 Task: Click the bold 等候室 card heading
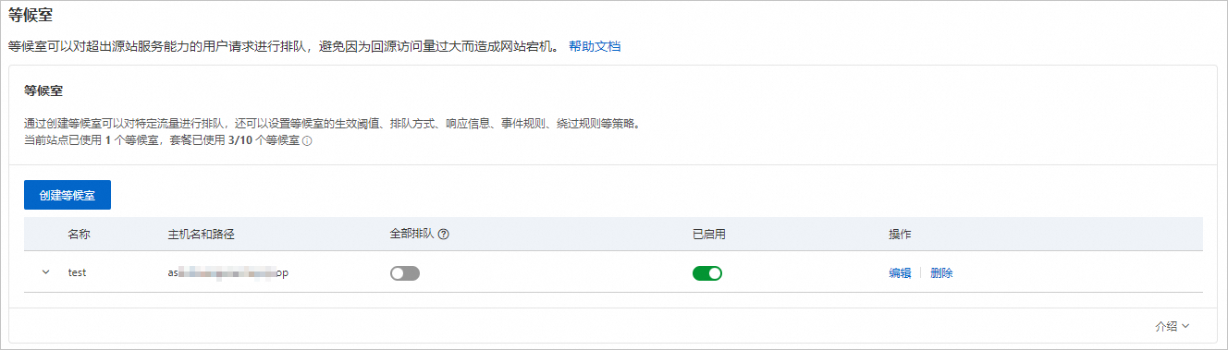[43, 91]
